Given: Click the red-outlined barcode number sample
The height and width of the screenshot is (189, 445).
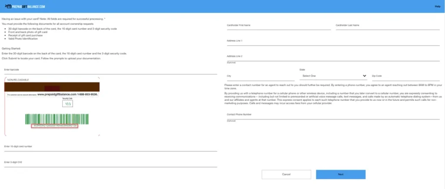Looking at the screenshot, I should [54, 126].
